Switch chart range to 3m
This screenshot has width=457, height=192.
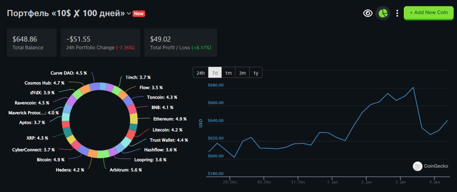(242, 73)
